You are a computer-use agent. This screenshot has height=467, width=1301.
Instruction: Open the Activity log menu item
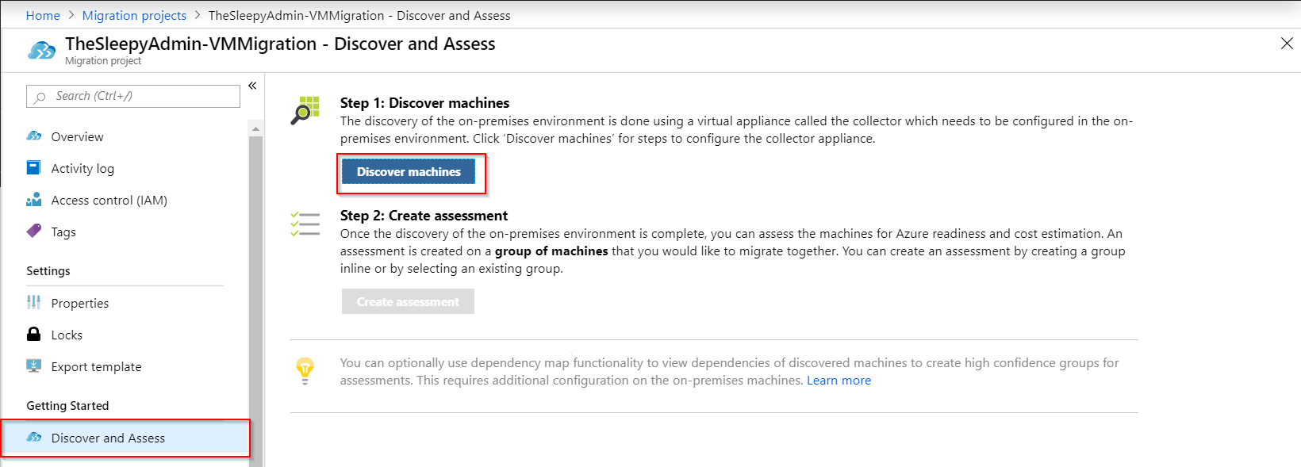[x=83, y=168]
